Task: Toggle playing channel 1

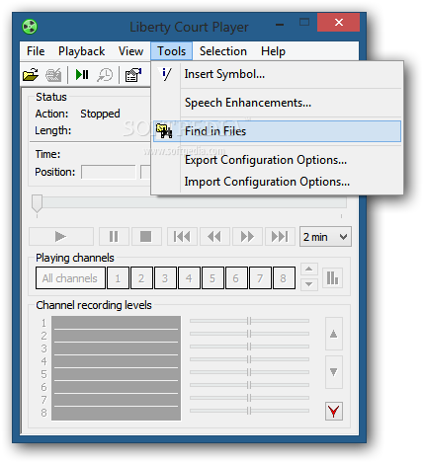Action: tap(118, 278)
